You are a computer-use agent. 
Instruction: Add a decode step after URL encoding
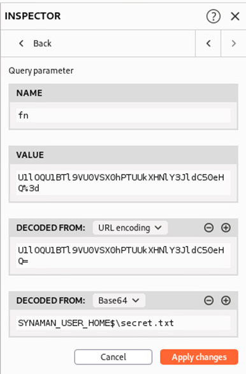pyautogui.click(x=226, y=228)
